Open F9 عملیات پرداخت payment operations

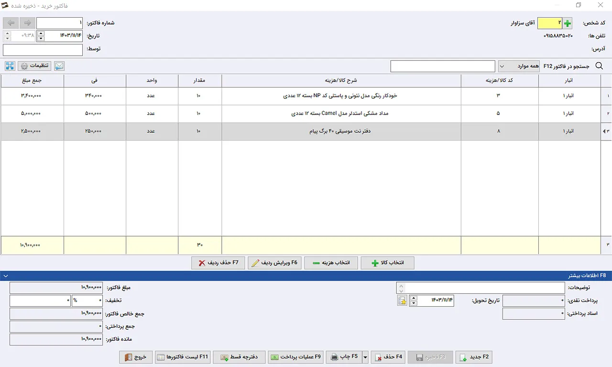pyautogui.click(x=296, y=357)
